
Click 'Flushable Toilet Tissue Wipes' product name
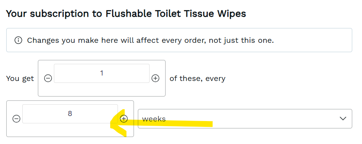176,14
